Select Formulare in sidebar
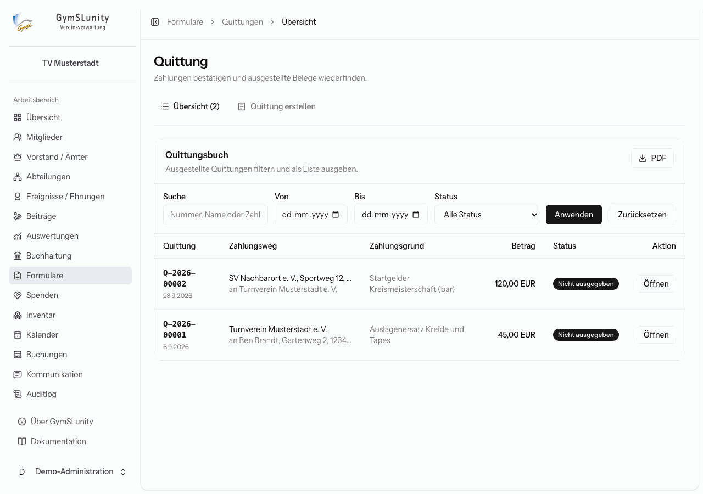Image resolution: width=703 pixels, height=494 pixels. pyautogui.click(x=70, y=276)
